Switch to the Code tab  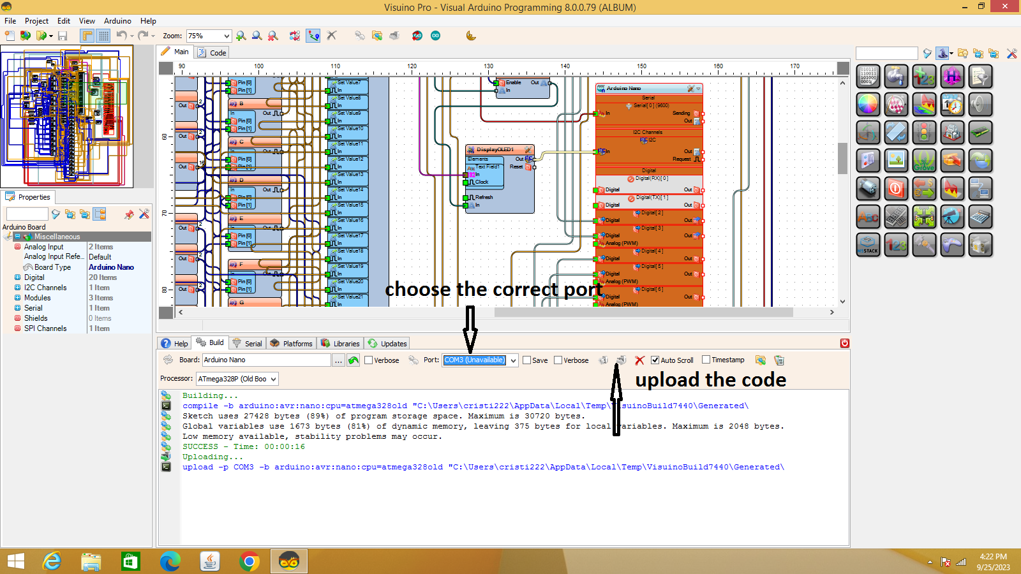212,52
